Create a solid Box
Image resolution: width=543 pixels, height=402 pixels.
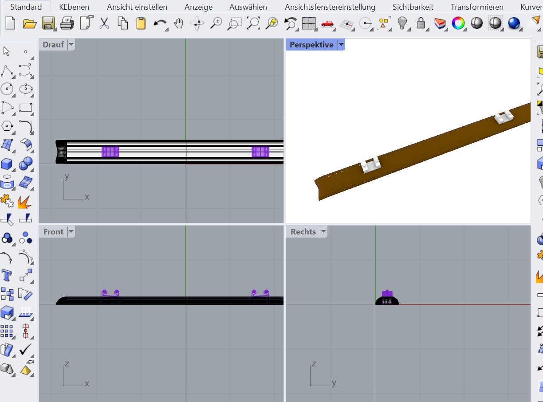coord(7,164)
